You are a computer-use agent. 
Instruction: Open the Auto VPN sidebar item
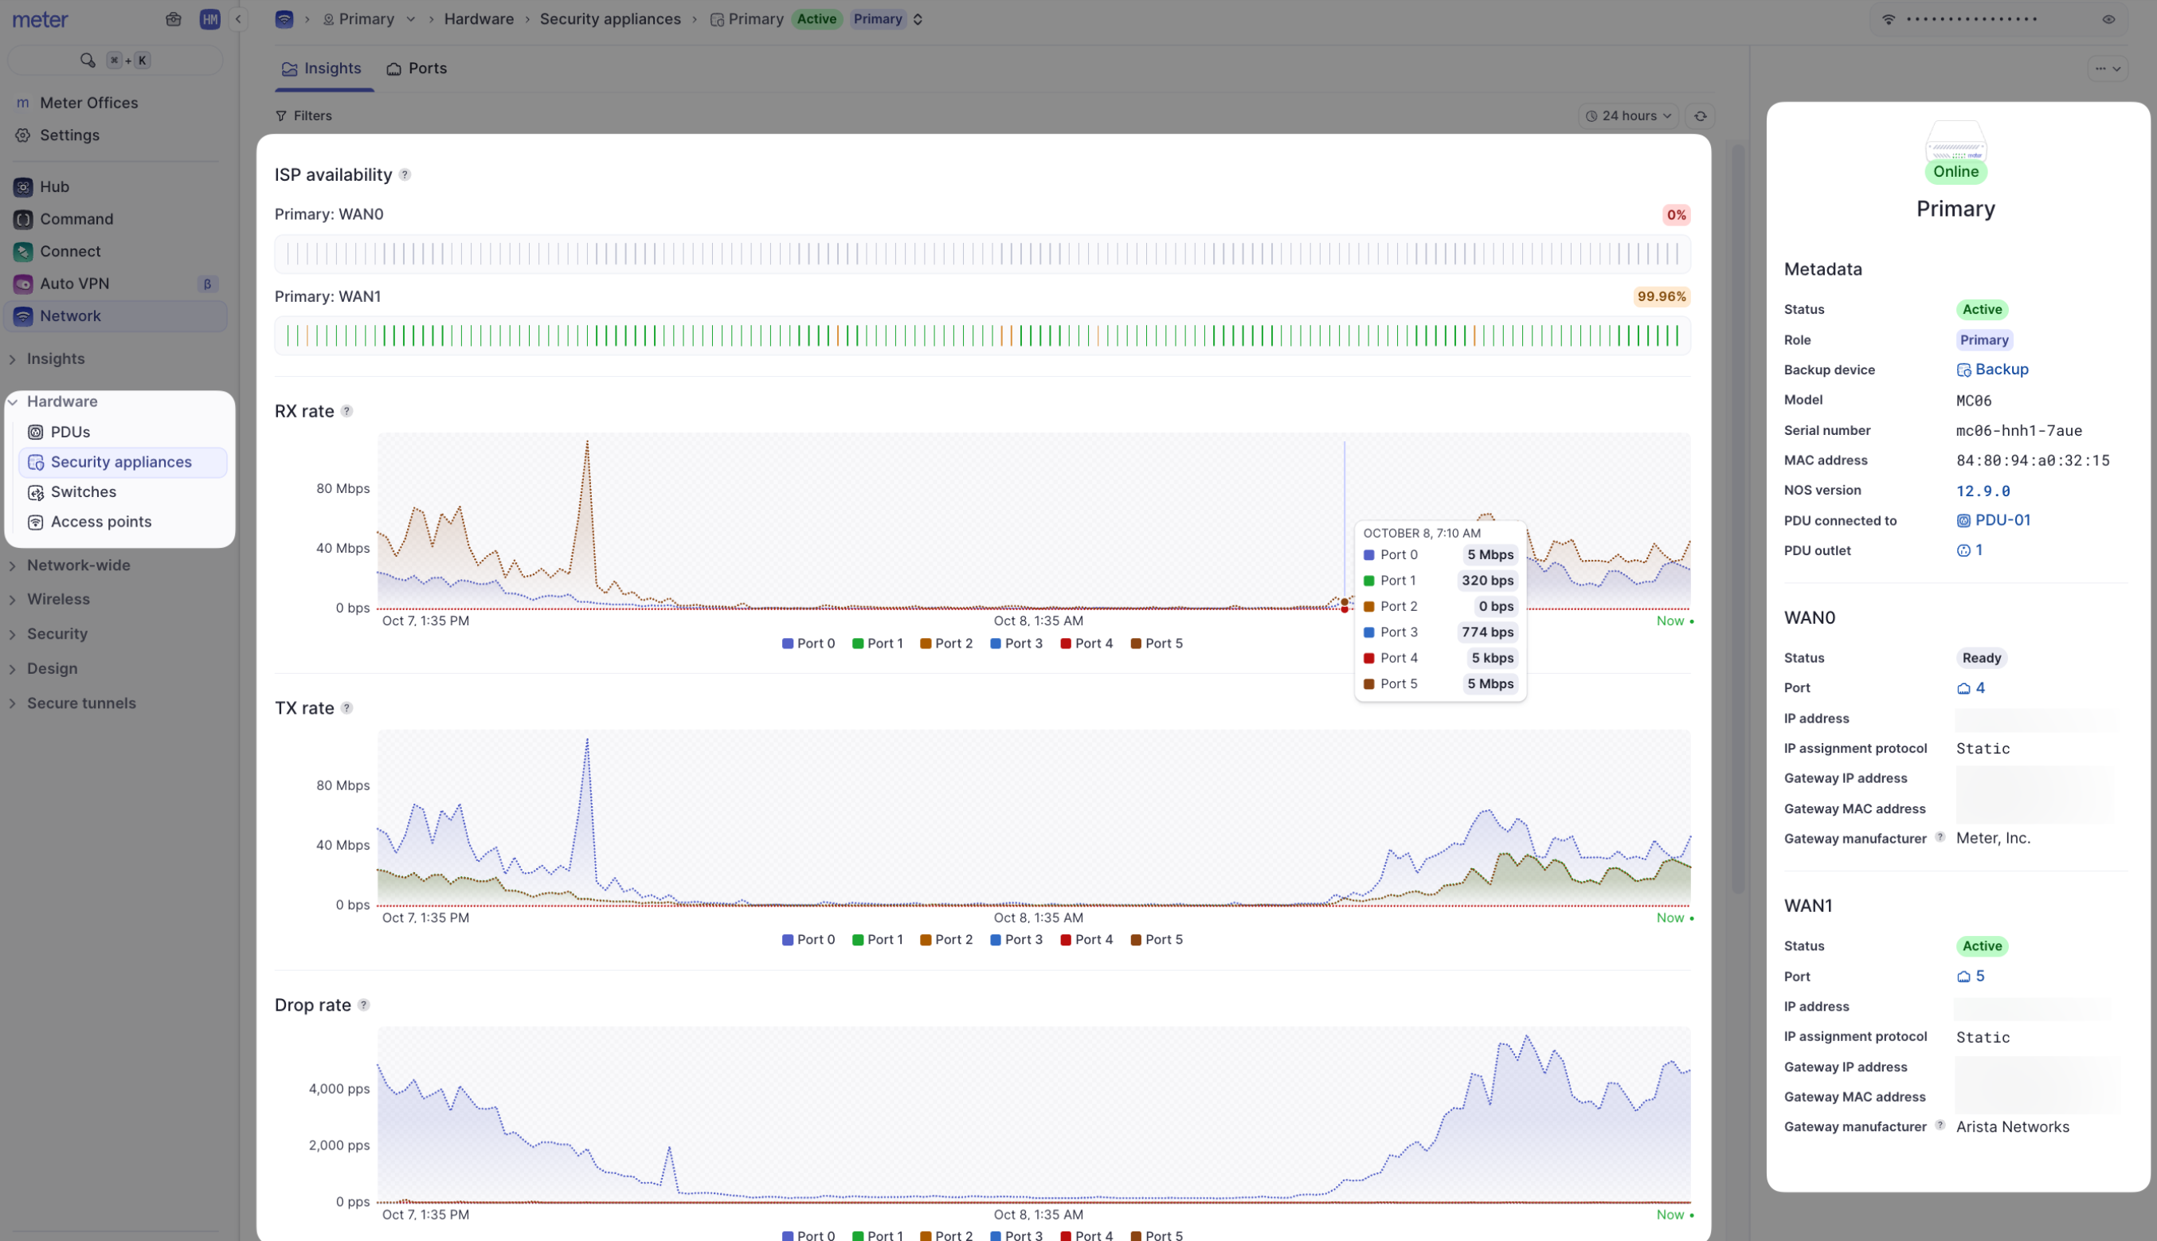click(75, 283)
